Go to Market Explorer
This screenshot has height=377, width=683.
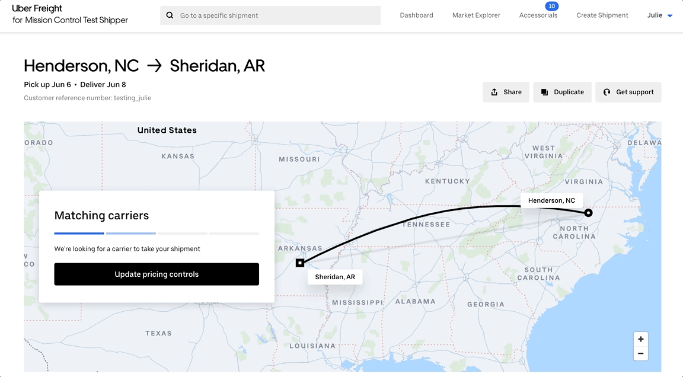coord(476,15)
